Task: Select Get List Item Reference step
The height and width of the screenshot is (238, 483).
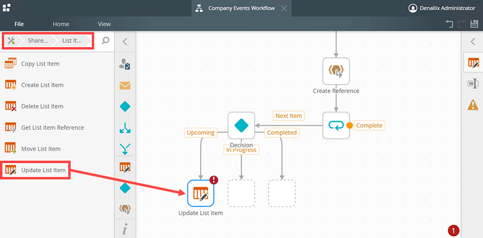Action: pyautogui.click(x=57, y=127)
